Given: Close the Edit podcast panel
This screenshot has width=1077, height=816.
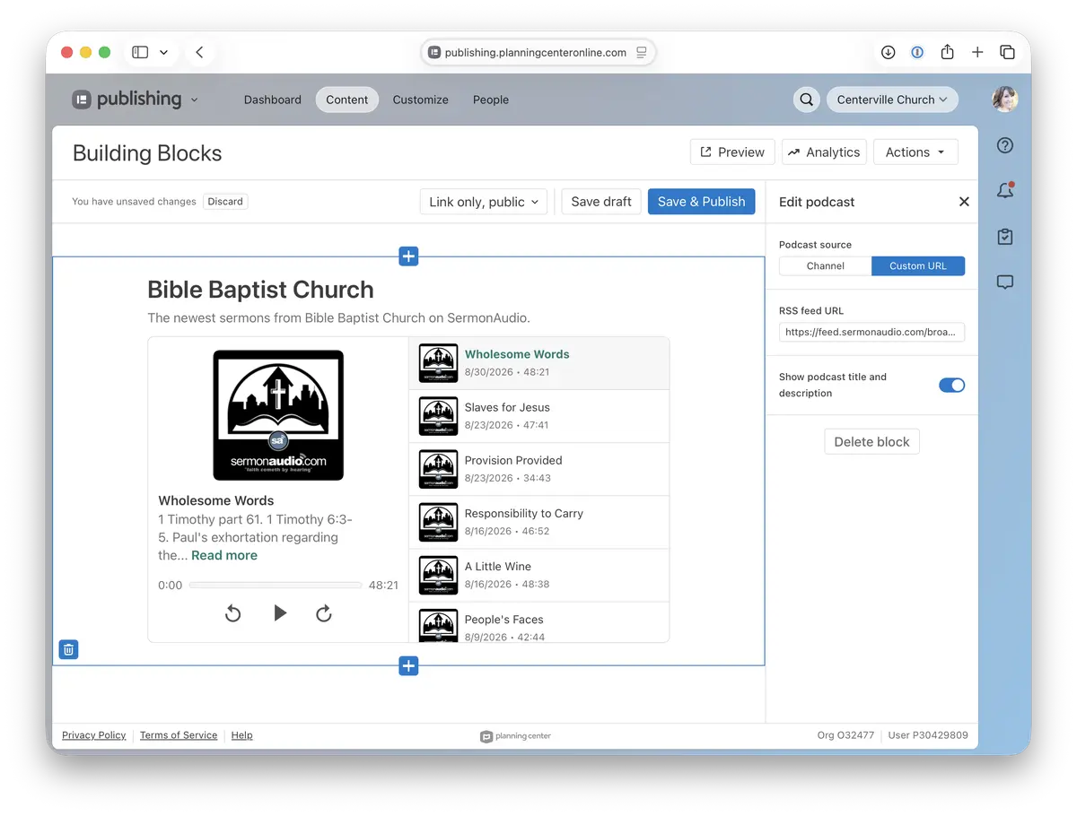Looking at the screenshot, I should [964, 202].
